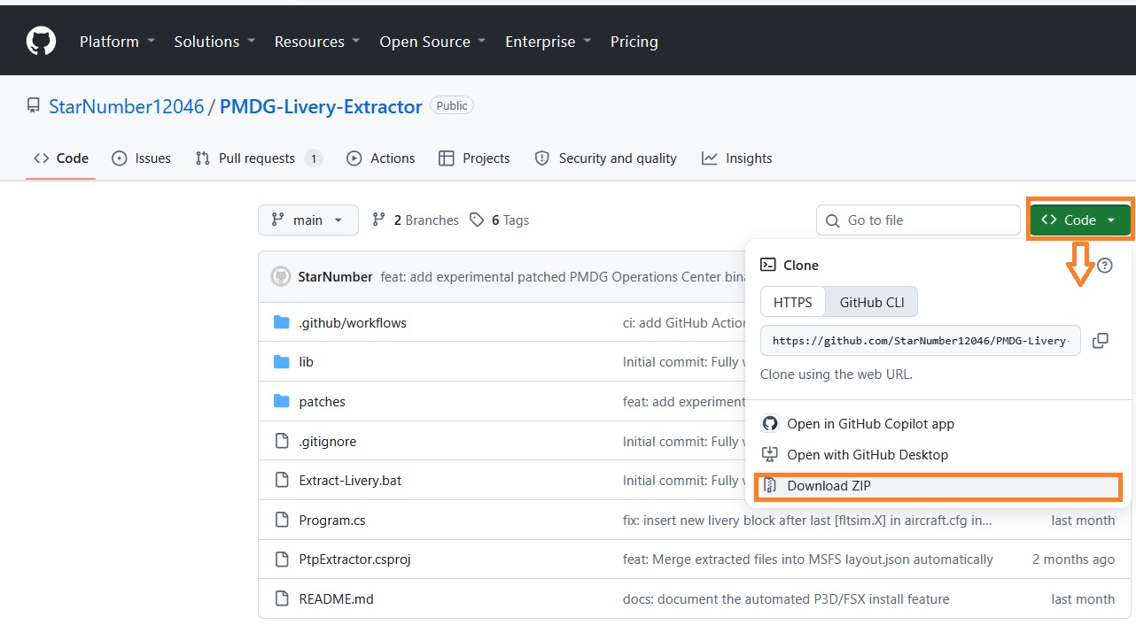Click the repository icon beside StarNumber12046

click(33, 106)
